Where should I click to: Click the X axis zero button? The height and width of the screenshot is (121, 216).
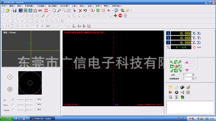(194, 33)
